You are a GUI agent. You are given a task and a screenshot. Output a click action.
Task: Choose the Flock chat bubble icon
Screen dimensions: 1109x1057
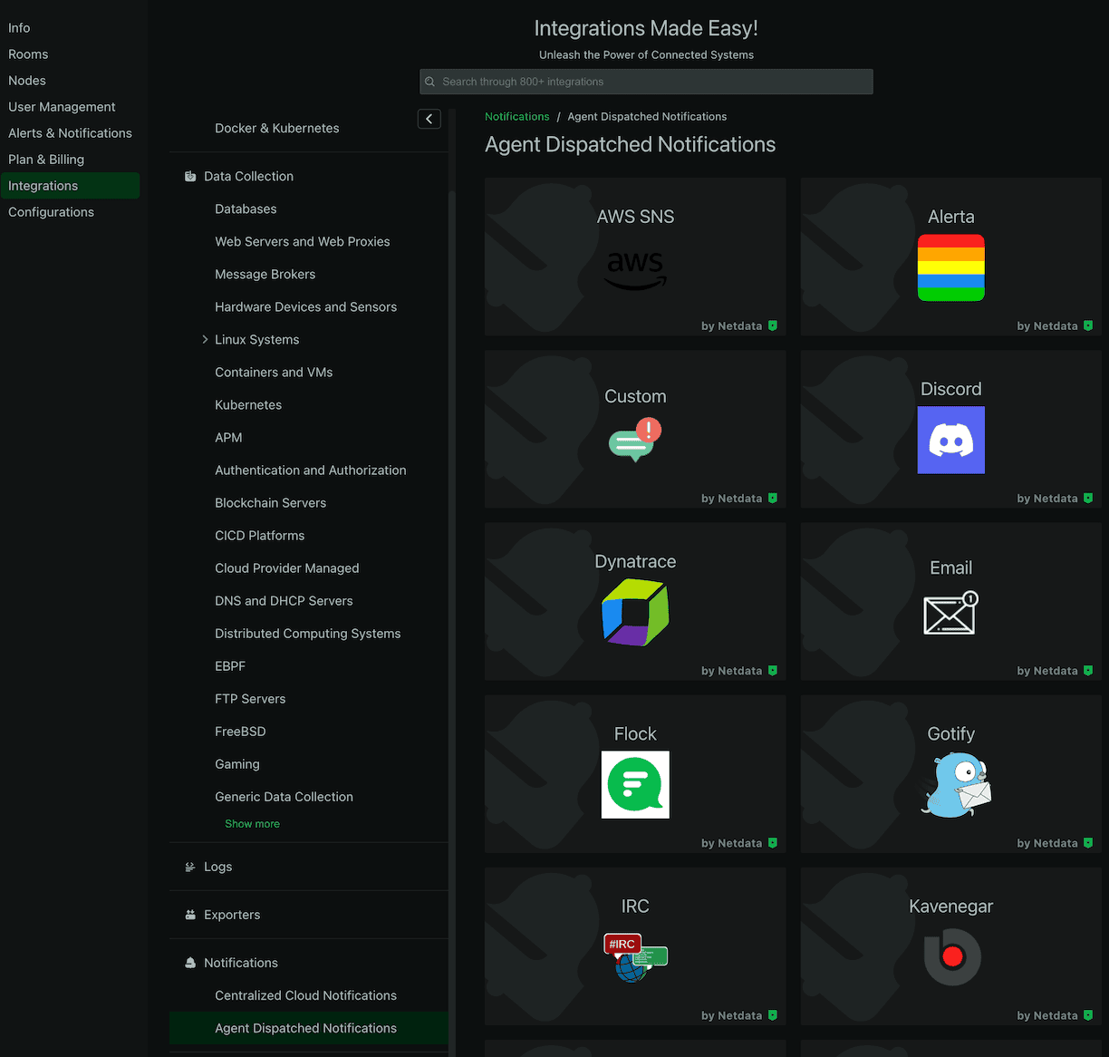635,785
